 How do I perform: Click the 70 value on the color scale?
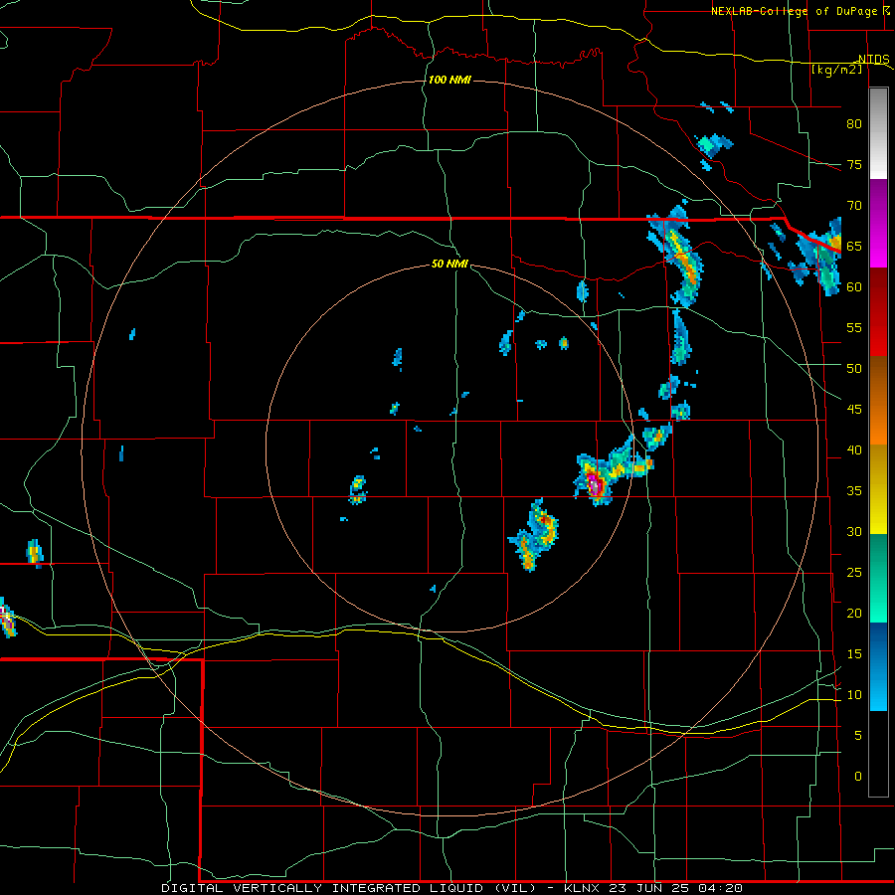click(854, 206)
